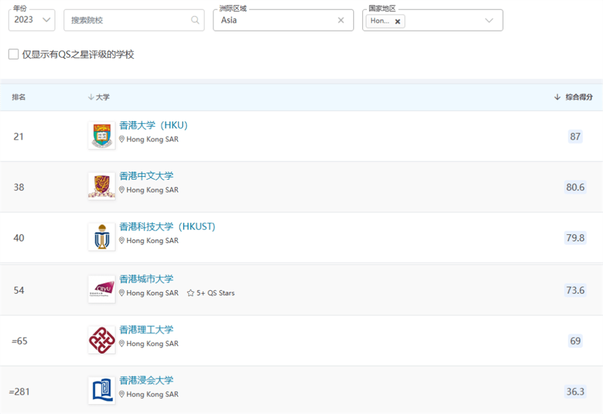Click the location pin in 香港城市大学 row
The width and height of the screenshot is (603, 414).
point(122,293)
